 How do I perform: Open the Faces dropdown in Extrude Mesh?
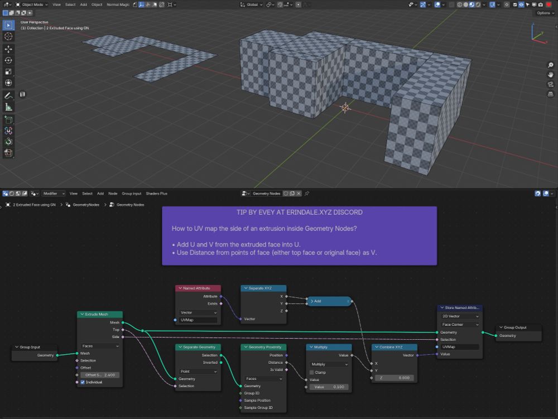pyautogui.click(x=100, y=346)
